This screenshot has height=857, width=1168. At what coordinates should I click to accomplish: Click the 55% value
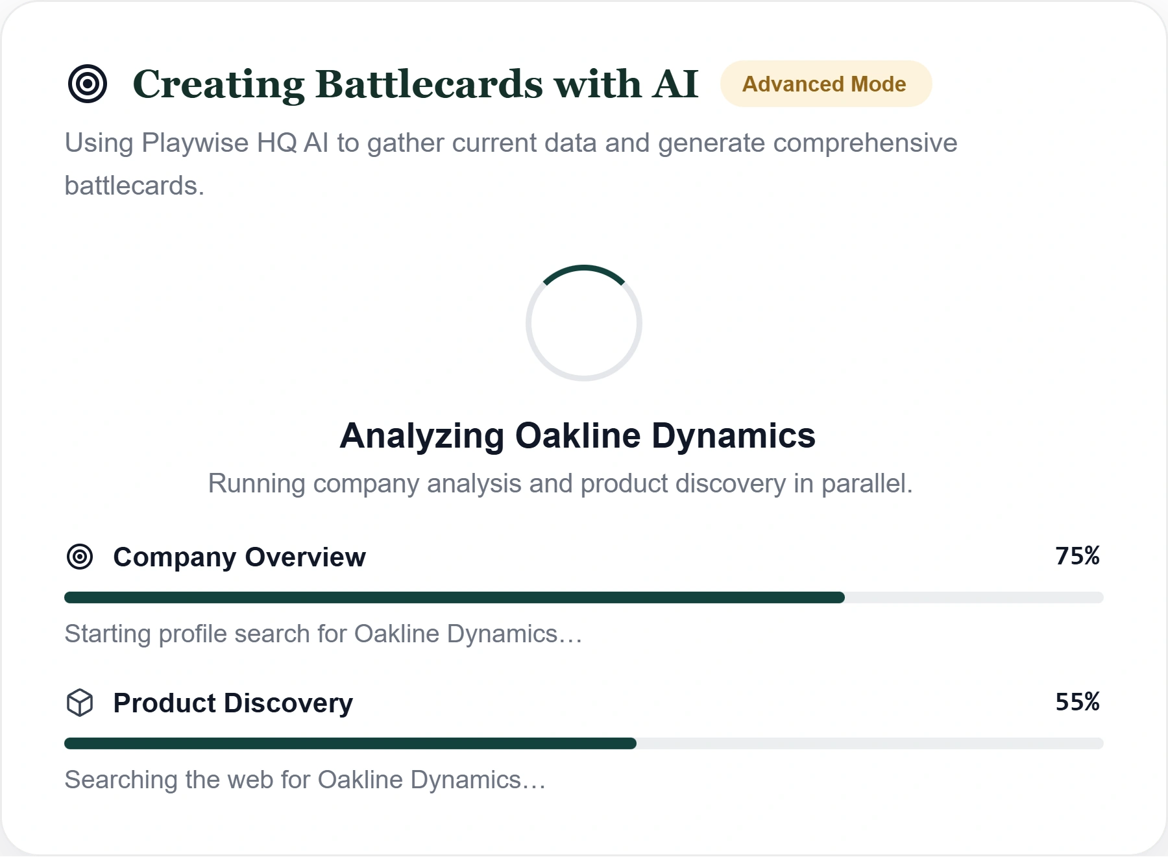(1077, 702)
